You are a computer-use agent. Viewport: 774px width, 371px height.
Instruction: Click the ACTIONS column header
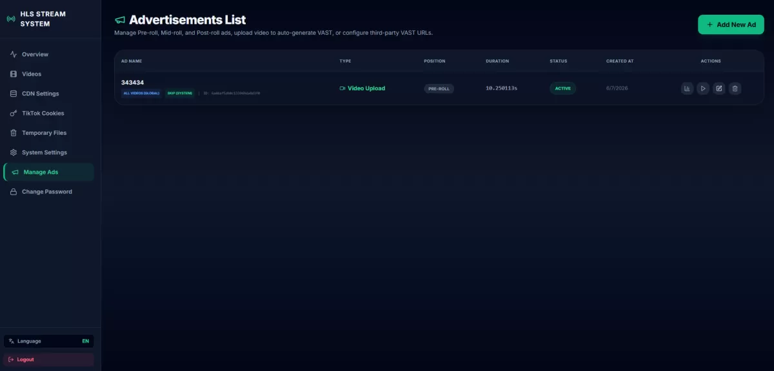click(711, 61)
